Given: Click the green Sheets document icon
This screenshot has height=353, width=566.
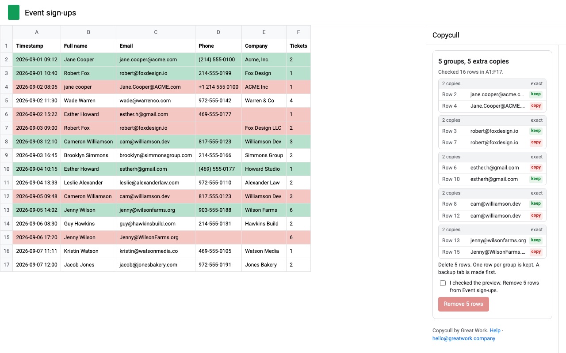Looking at the screenshot, I should [x=14, y=12].
